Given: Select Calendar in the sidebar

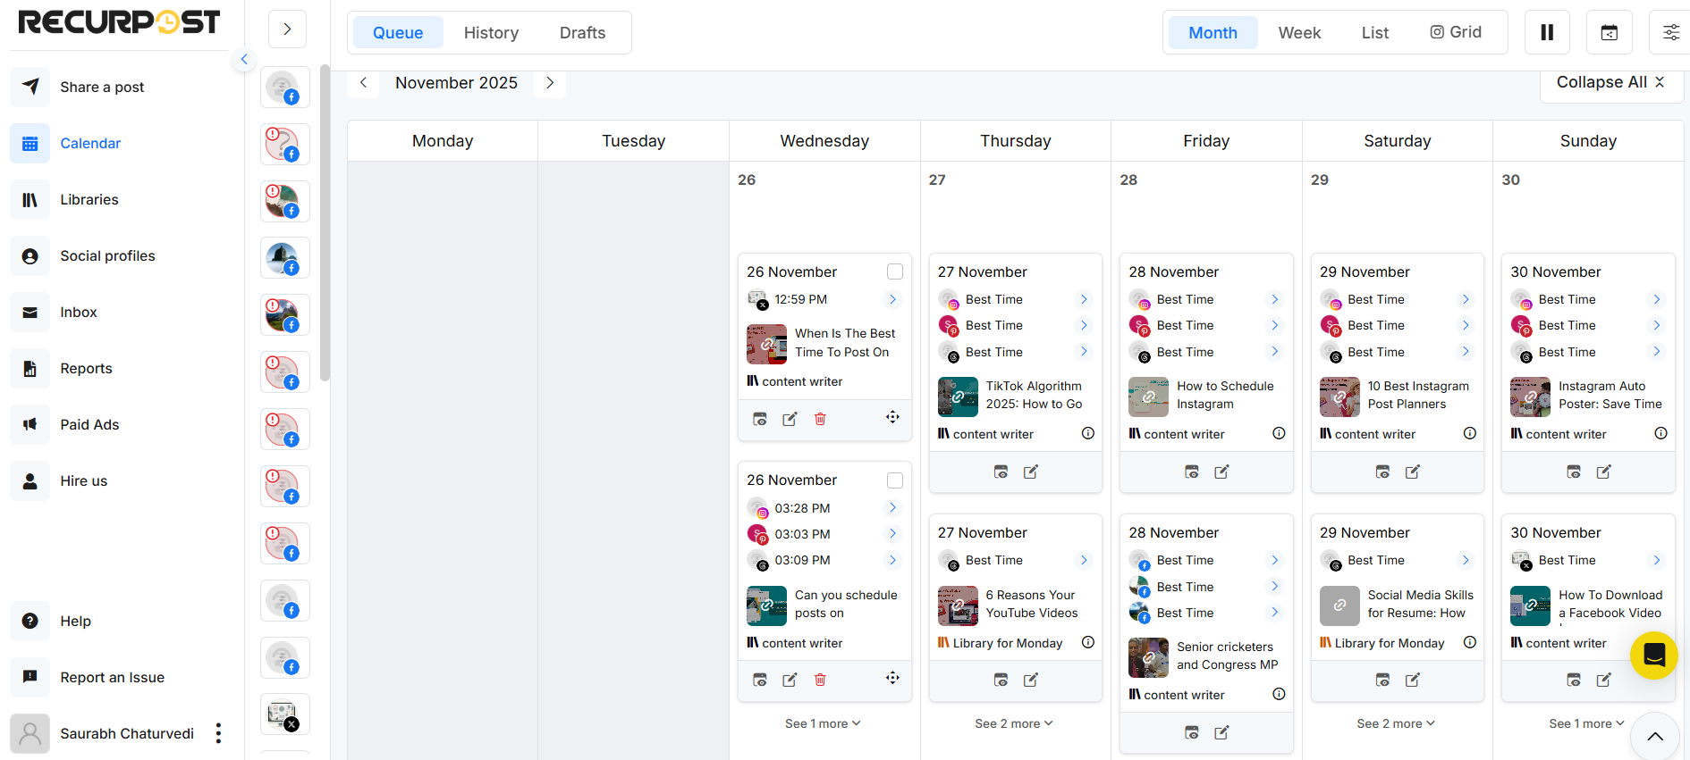Looking at the screenshot, I should tap(90, 143).
